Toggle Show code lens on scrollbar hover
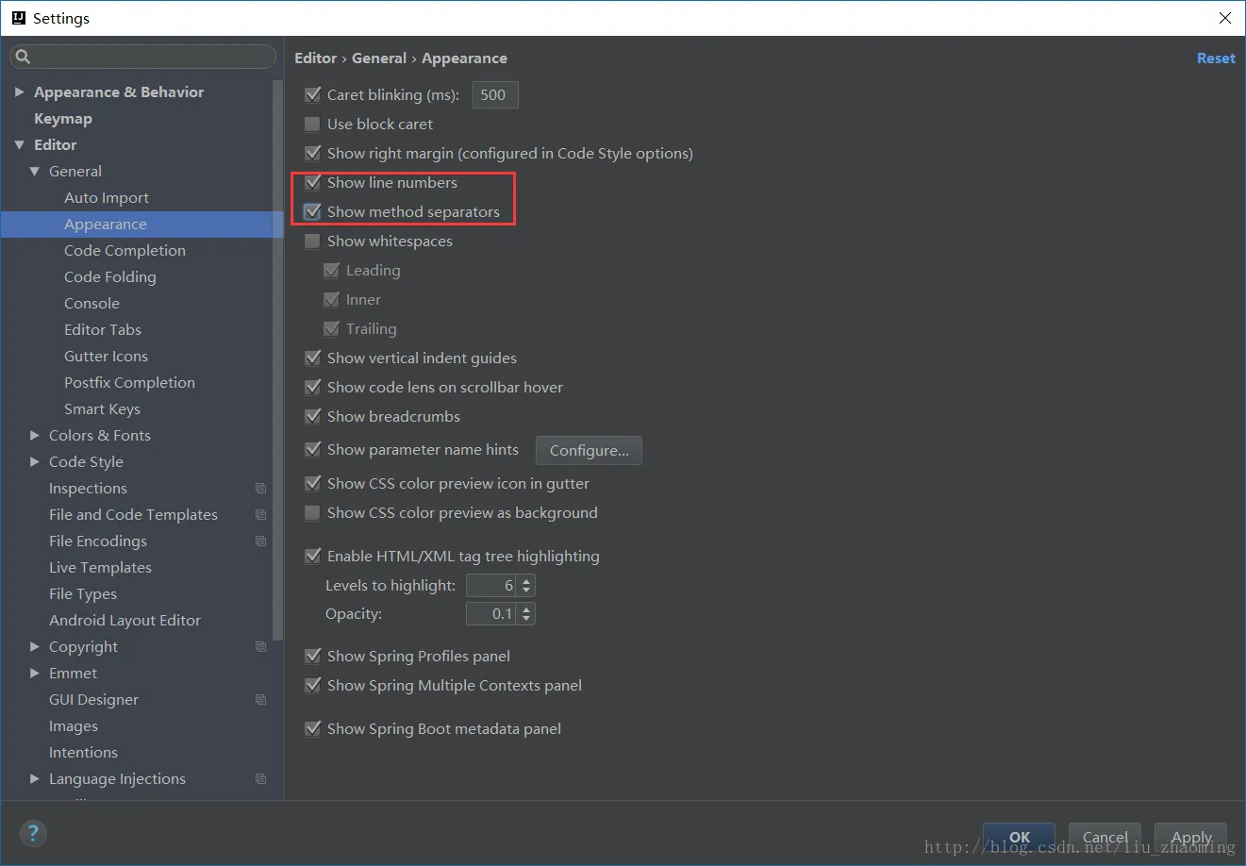1246x866 pixels. point(313,387)
